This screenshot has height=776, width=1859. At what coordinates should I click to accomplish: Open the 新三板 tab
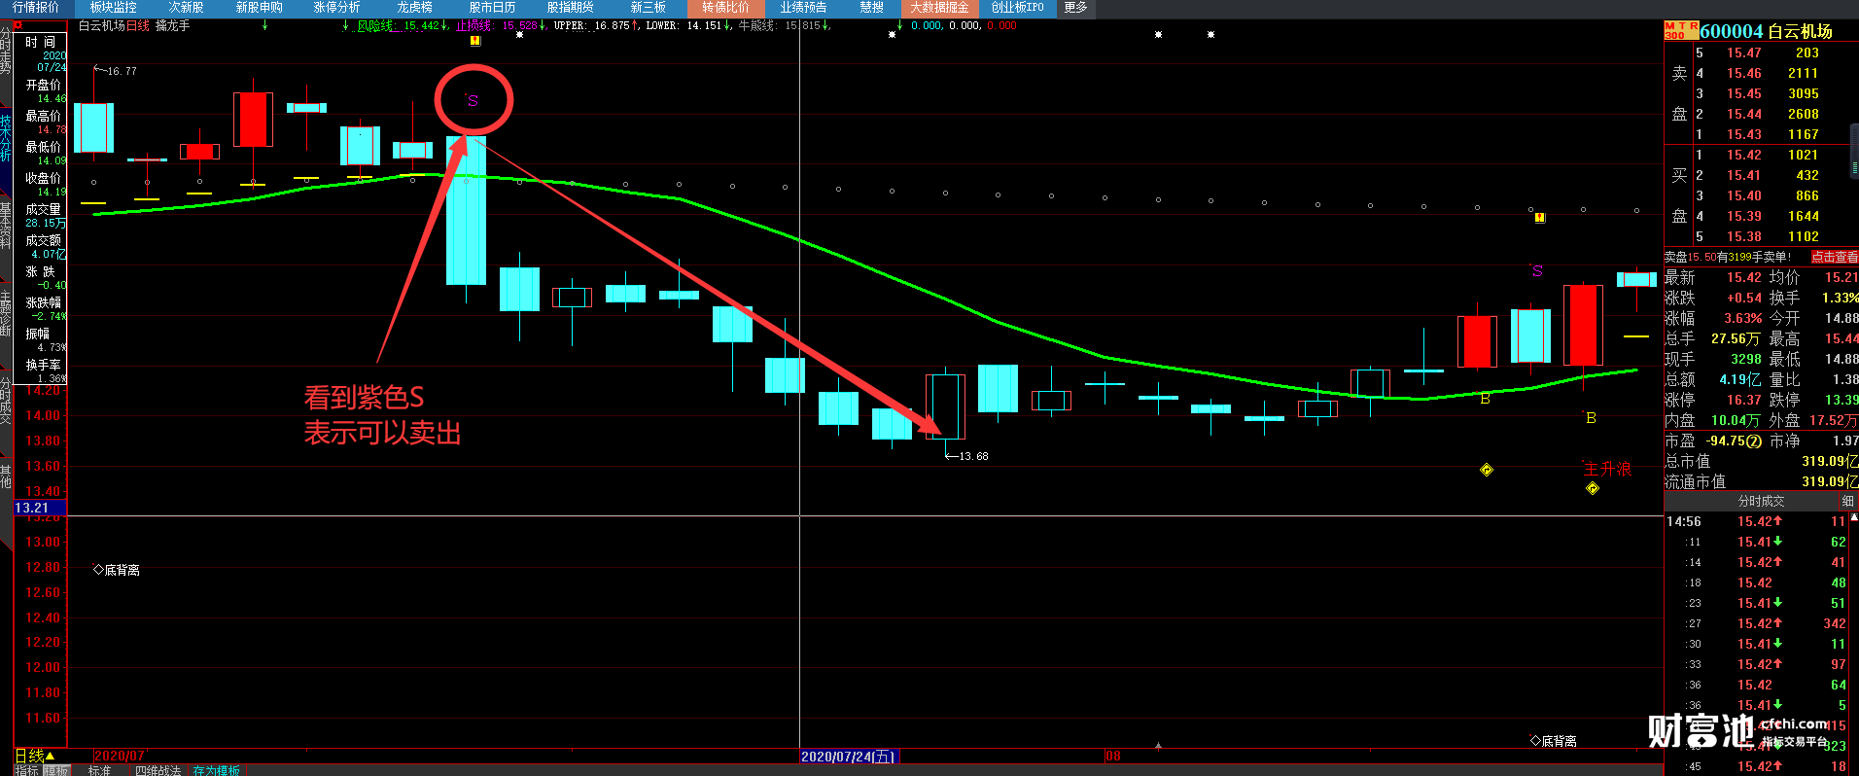649,8
